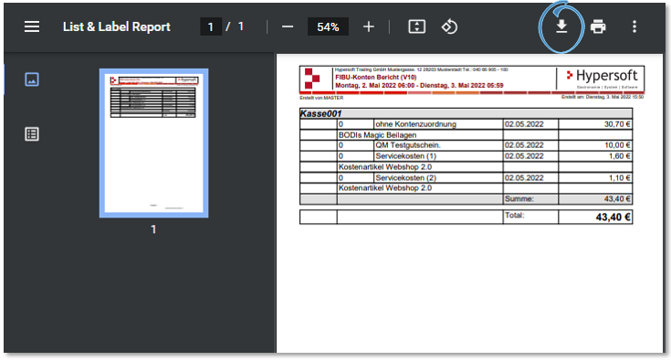Click the List & Label Report title
This screenshot has height=361, width=671.
tap(117, 27)
